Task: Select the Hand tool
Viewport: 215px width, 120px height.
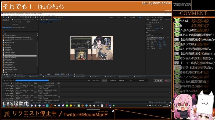Action: pyautogui.click(x=9, y=17)
